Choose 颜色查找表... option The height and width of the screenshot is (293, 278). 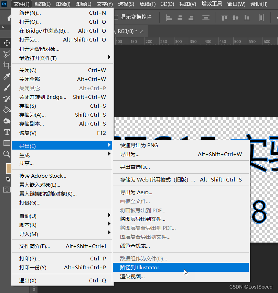click(181, 246)
